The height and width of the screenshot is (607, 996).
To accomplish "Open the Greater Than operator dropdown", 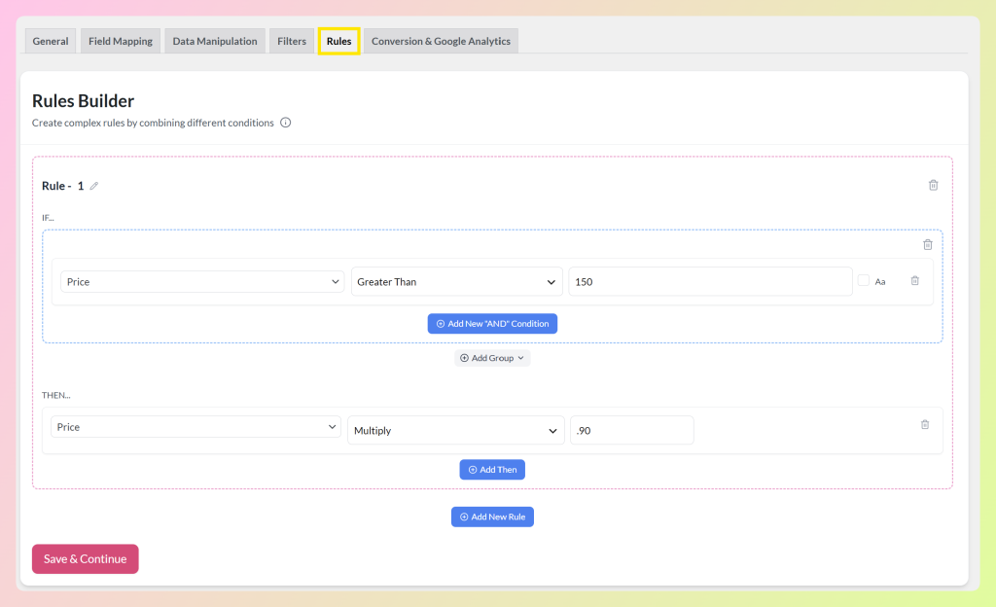I will [457, 282].
